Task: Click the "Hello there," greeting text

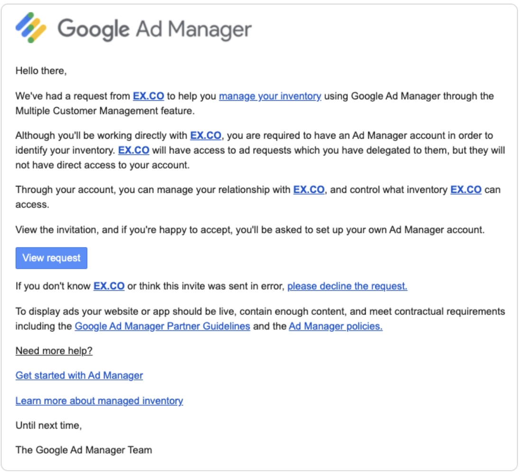Action: tap(41, 71)
